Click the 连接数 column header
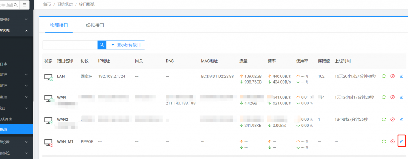 [324, 61]
